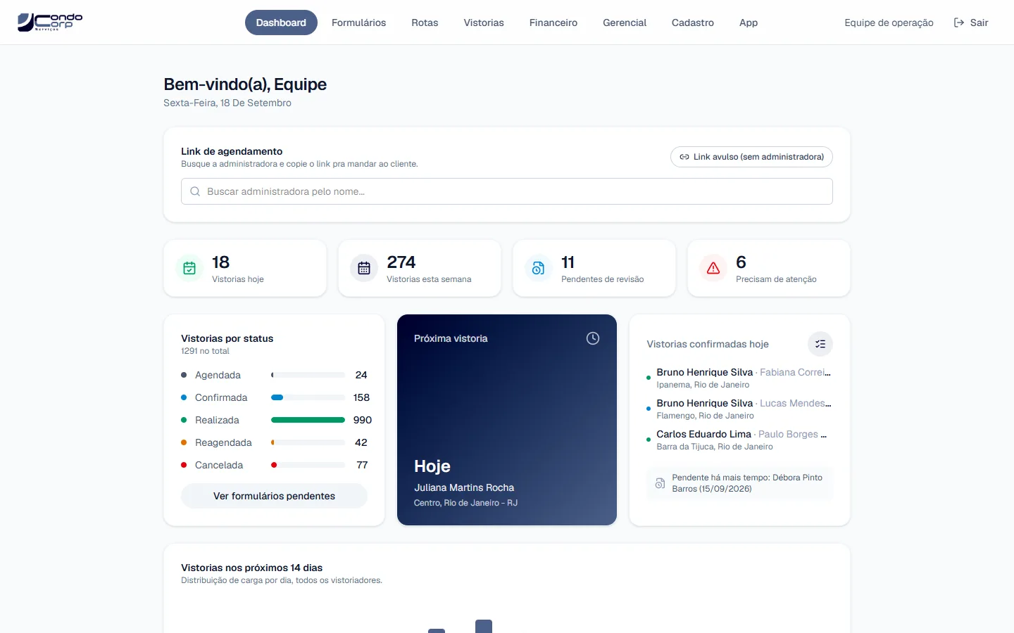Viewport: 1014px width, 633px height.
Task: Click the 1291 no total text
Action: (x=205, y=351)
